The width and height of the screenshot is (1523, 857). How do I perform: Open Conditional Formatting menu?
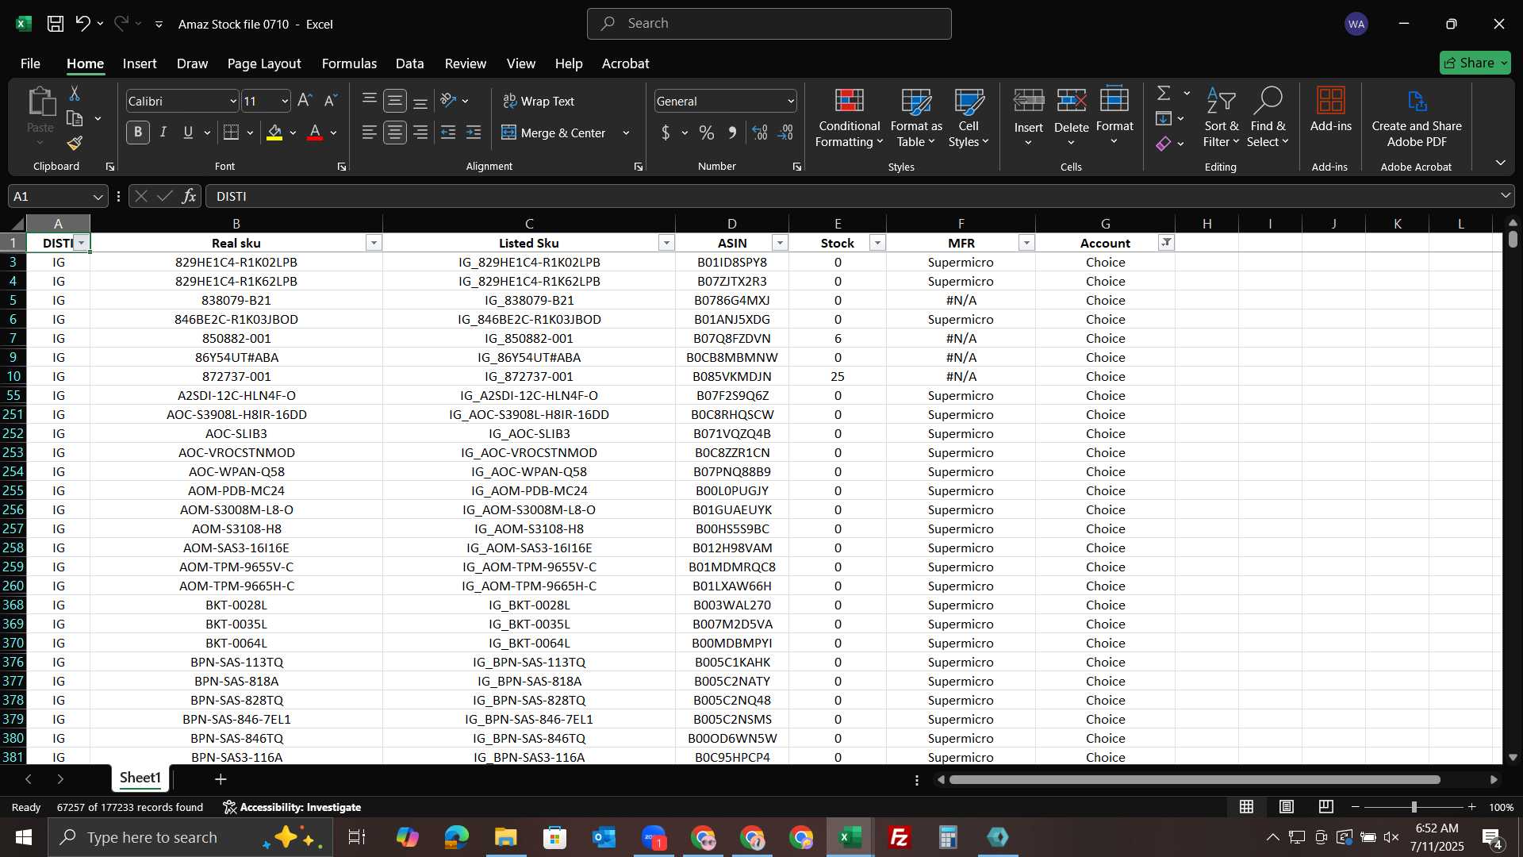[849, 117]
